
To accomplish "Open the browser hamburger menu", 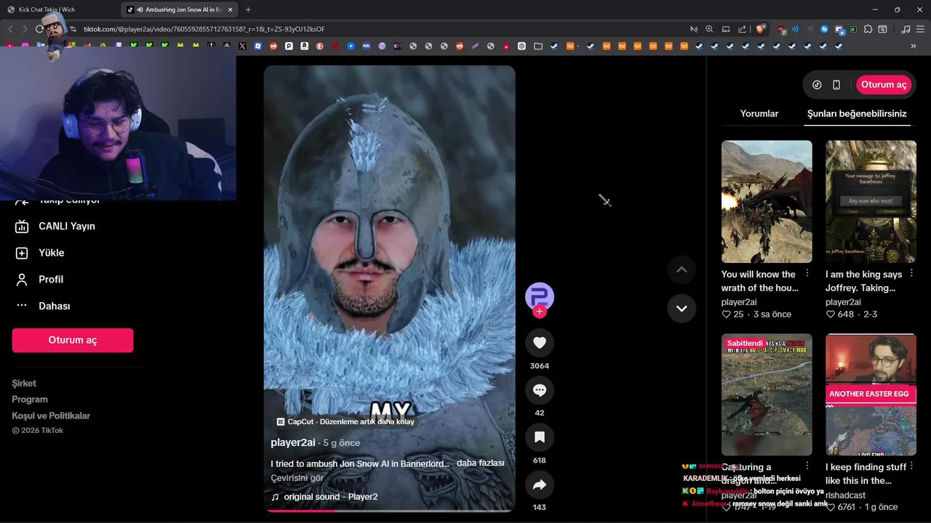I will click(920, 29).
